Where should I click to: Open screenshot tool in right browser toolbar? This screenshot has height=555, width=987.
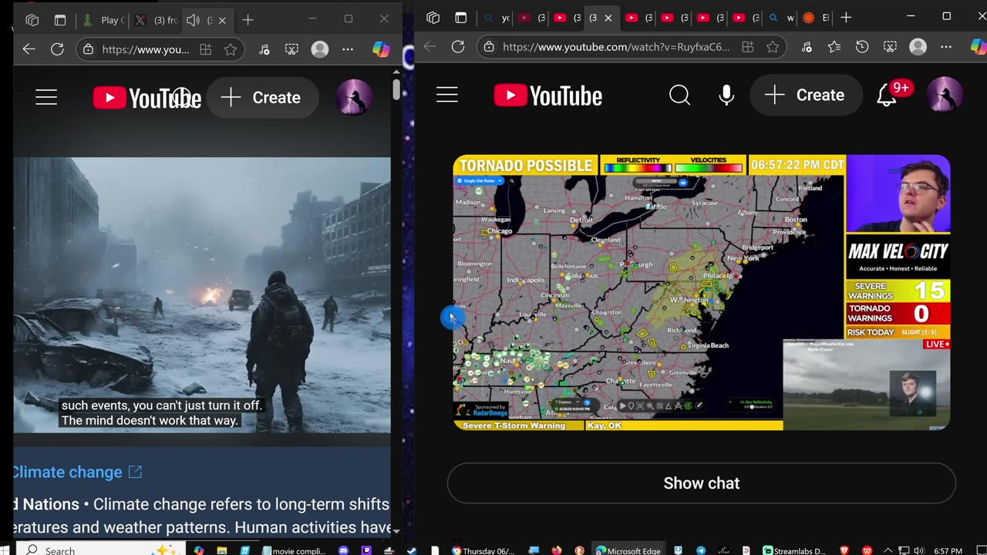[890, 47]
